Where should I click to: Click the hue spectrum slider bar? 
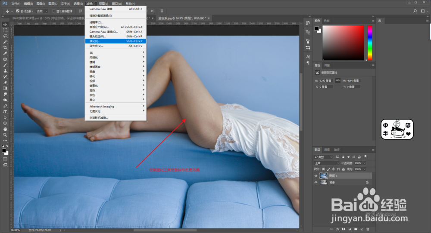coord(370,43)
